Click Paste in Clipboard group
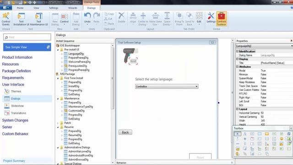This screenshot has width=293, height=165. coord(109,24)
